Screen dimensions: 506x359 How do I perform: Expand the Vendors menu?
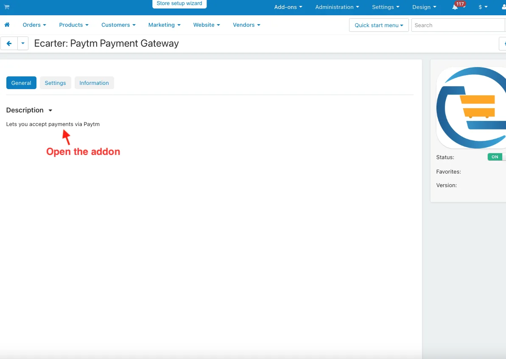[246, 25]
